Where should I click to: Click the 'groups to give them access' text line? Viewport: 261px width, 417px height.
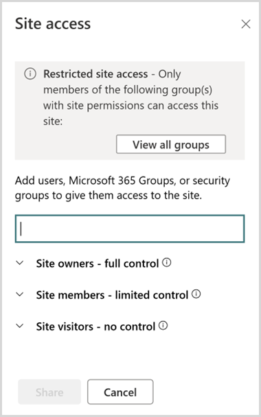108,196
